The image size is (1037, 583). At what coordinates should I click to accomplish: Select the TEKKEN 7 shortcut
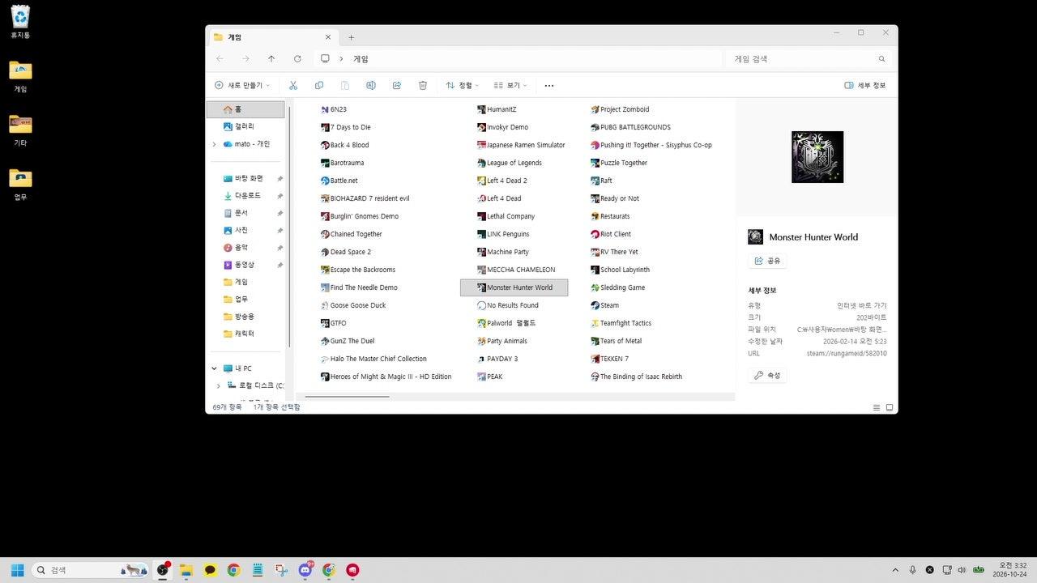pos(609,359)
